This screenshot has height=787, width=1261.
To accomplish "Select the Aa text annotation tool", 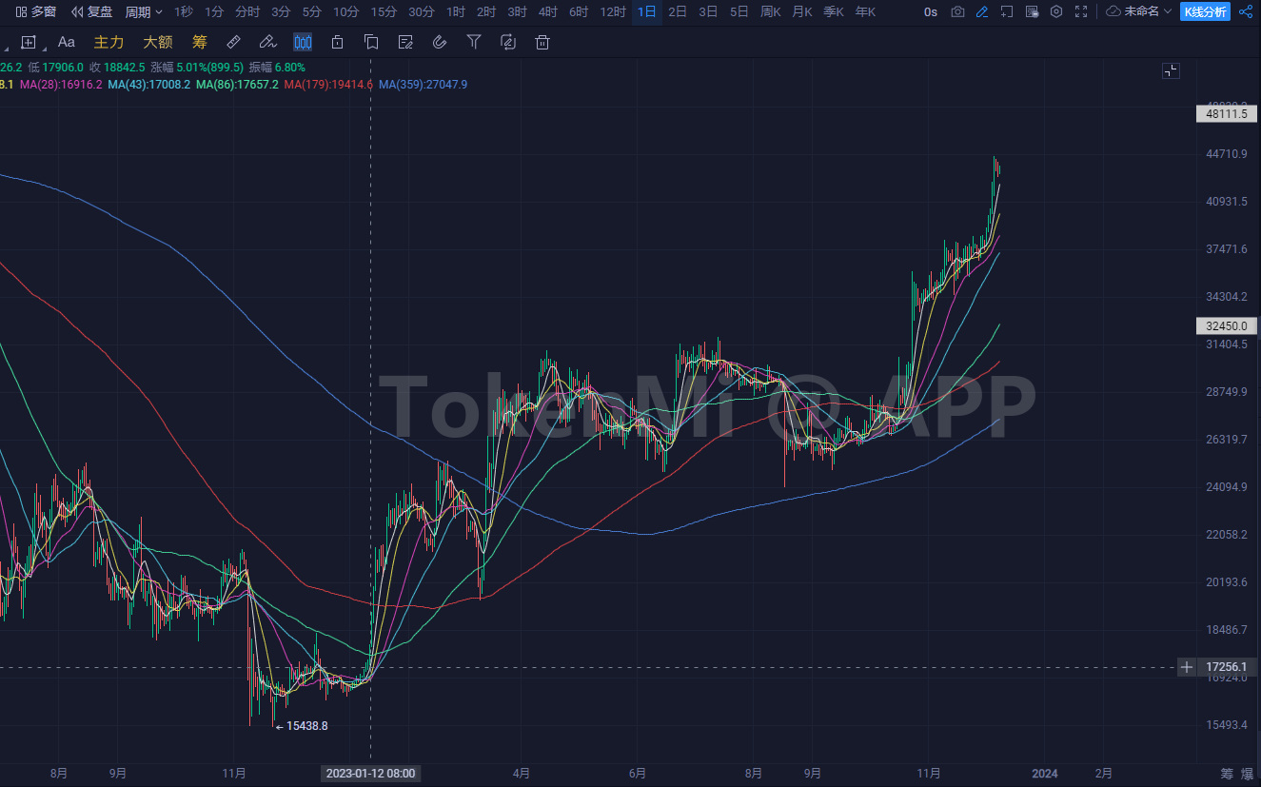I will [66, 42].
